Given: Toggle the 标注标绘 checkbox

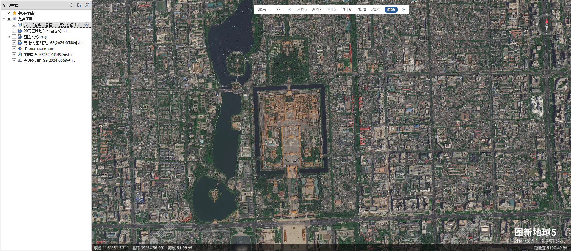Looking at the screenshot, I should [9, 13].
